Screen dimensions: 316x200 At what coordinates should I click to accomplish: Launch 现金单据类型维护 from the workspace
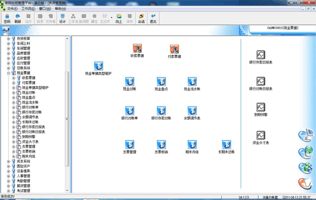pyautogui.click(x=99, y=66)
